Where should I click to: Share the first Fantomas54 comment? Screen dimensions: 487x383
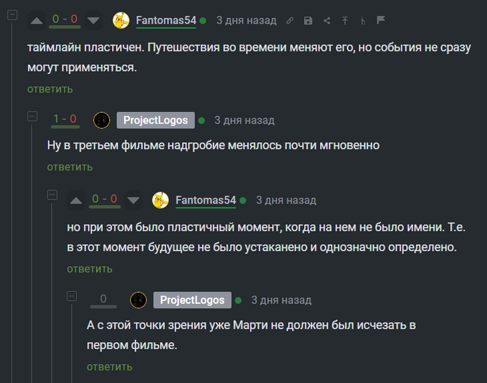[326, 21]
